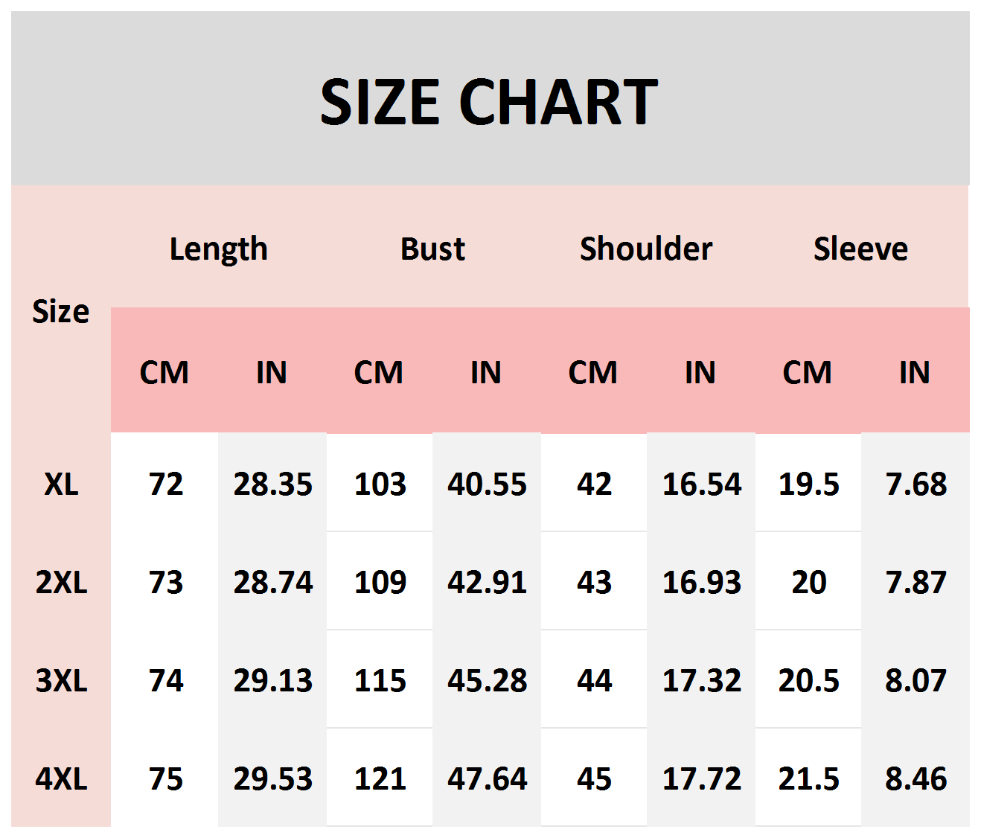Select the 2XL size row label
The image size is (981, 838).
[x=61, y=582]
